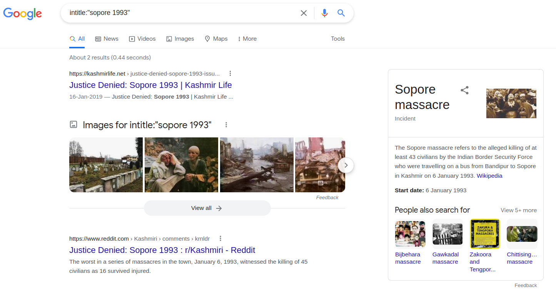The image size is (556, 289).
Task: Open the thumbnail of the burnt street ruins
Action: pos(257,165)
